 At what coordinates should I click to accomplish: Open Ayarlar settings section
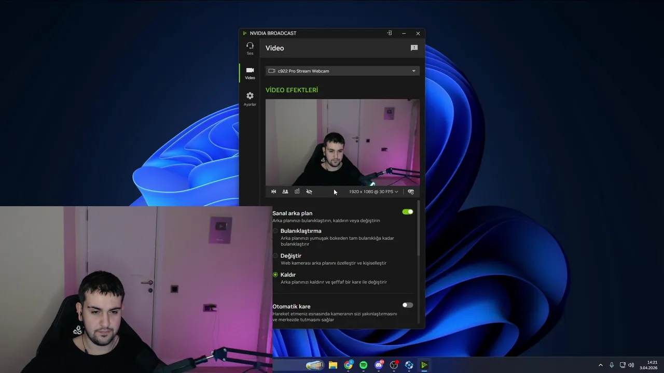250,98
